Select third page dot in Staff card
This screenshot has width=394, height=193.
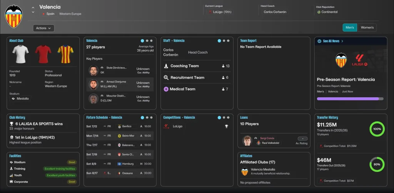click(228, 41)
